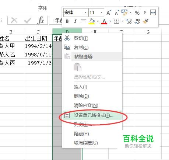Choose 删除(D) from context menu
The image size is (169, 160).
92,96
